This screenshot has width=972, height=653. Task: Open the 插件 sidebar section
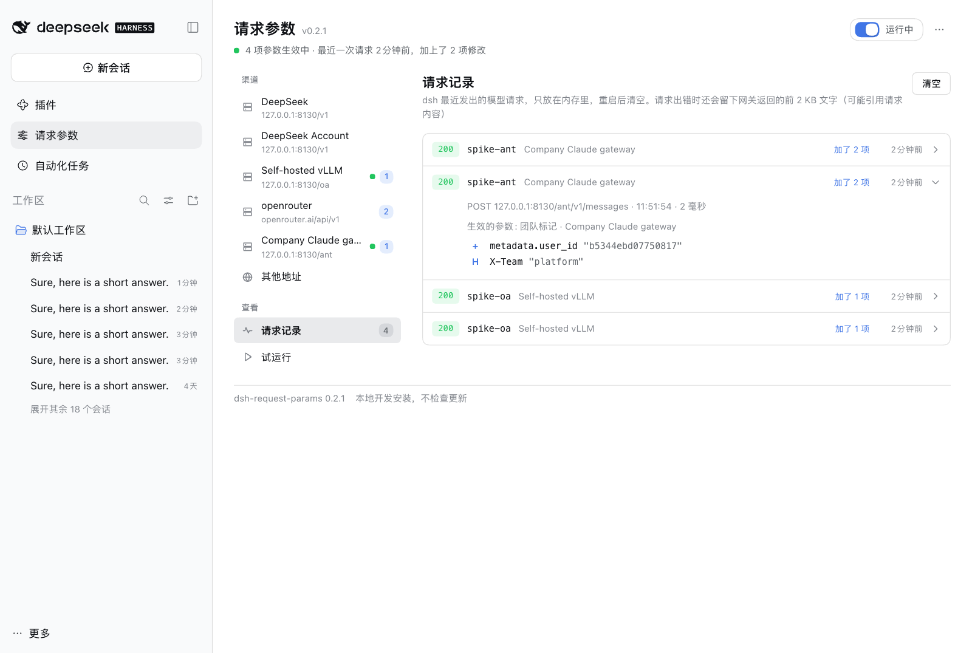[106, 105]
